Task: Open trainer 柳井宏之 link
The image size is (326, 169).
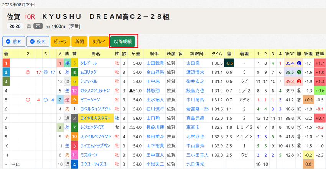Action: 195,81
